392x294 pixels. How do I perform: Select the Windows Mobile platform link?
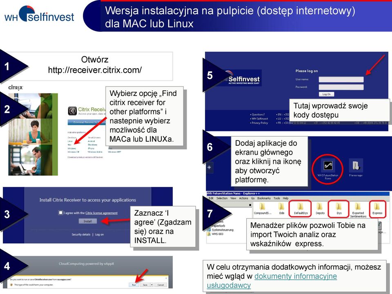pos(95,152)
